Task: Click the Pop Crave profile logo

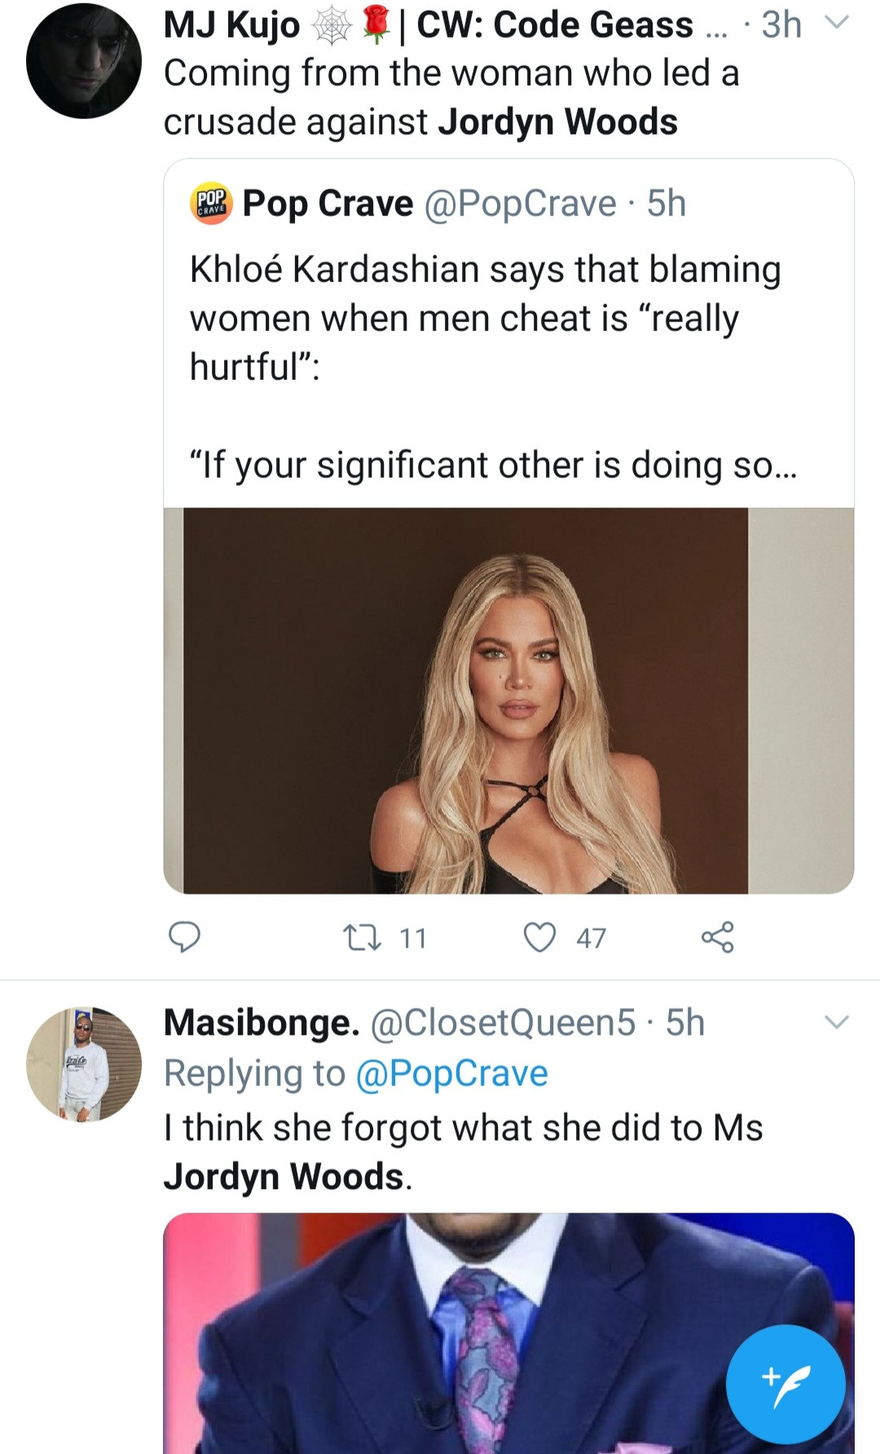Action: click(x=209, y=204)
